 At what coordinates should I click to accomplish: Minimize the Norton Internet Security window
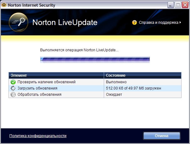[171, 5]
